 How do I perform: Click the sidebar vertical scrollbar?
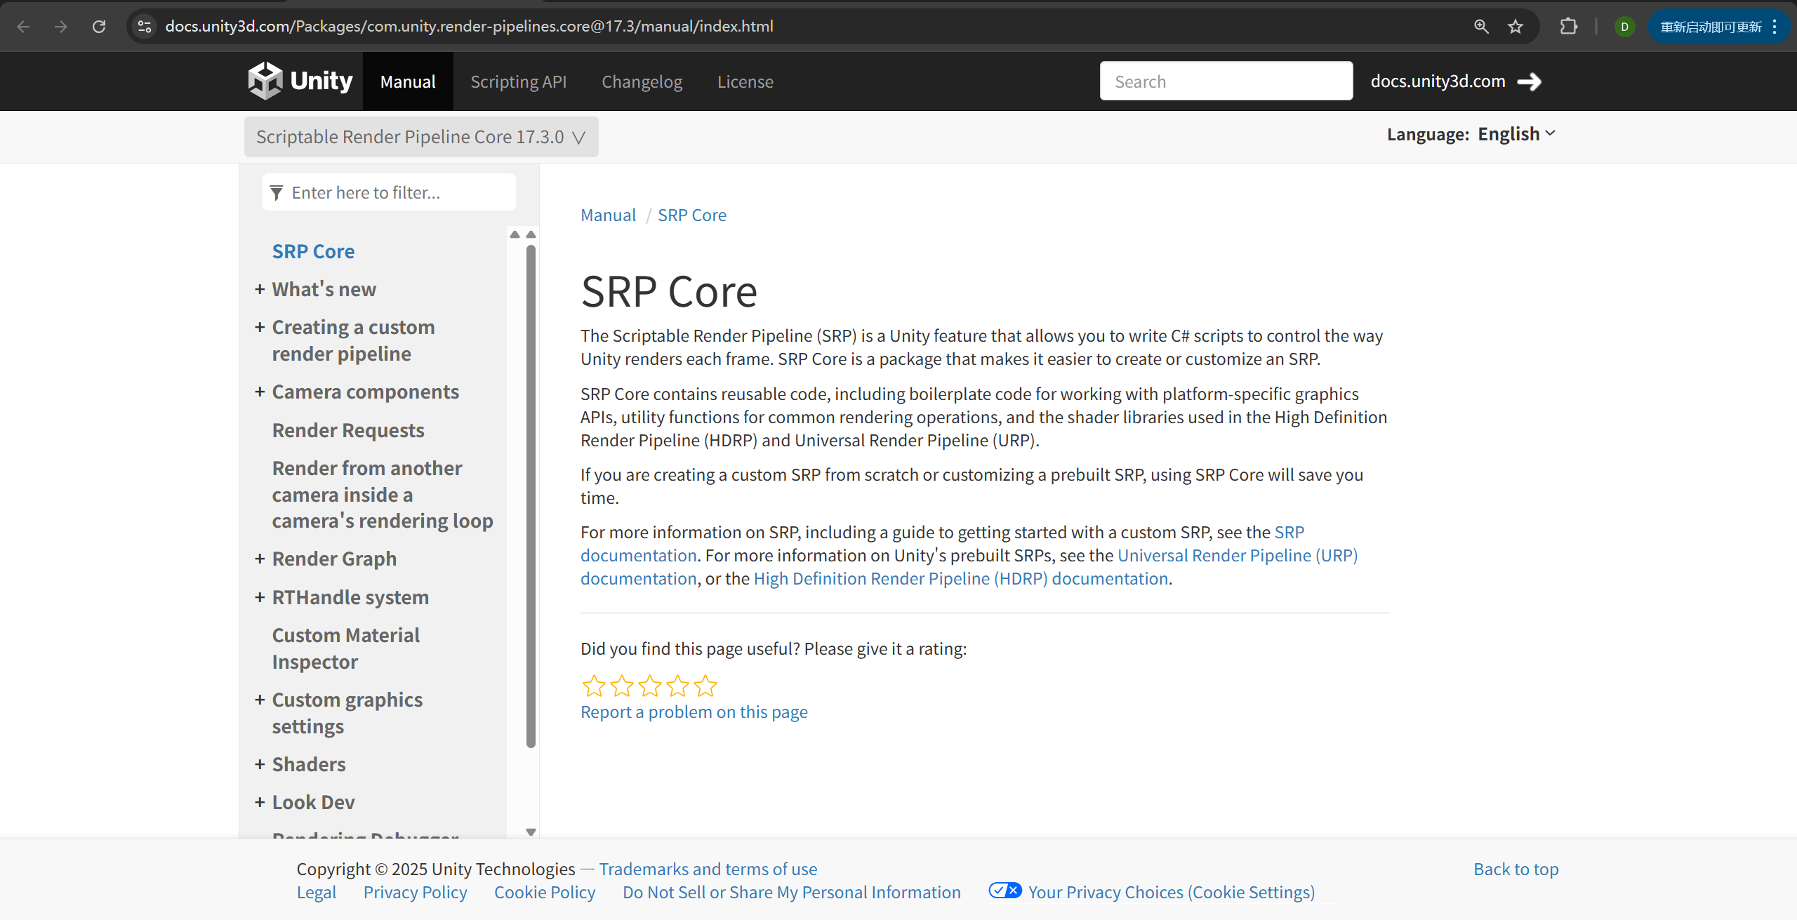tap(531, 495)
